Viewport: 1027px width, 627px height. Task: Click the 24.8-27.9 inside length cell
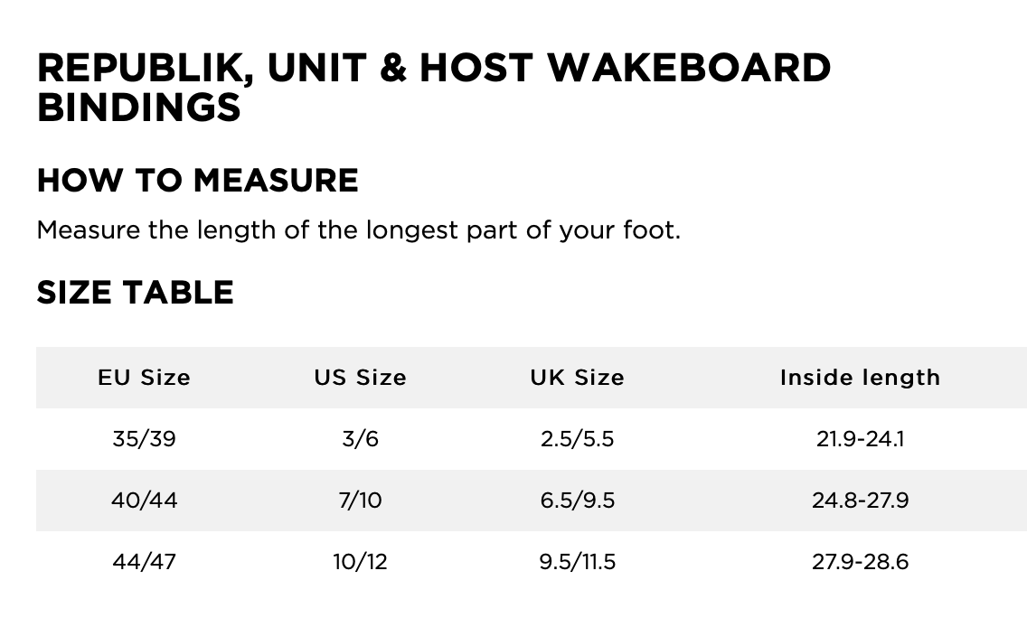point(860,500)
